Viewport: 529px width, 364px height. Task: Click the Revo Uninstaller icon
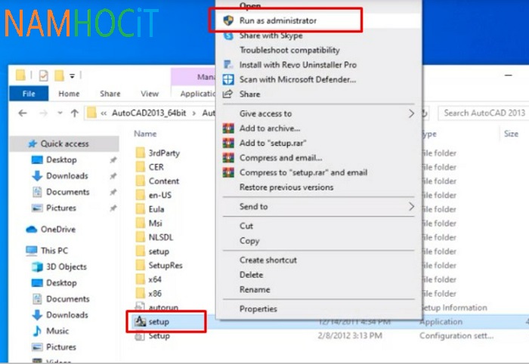(228, 64)
